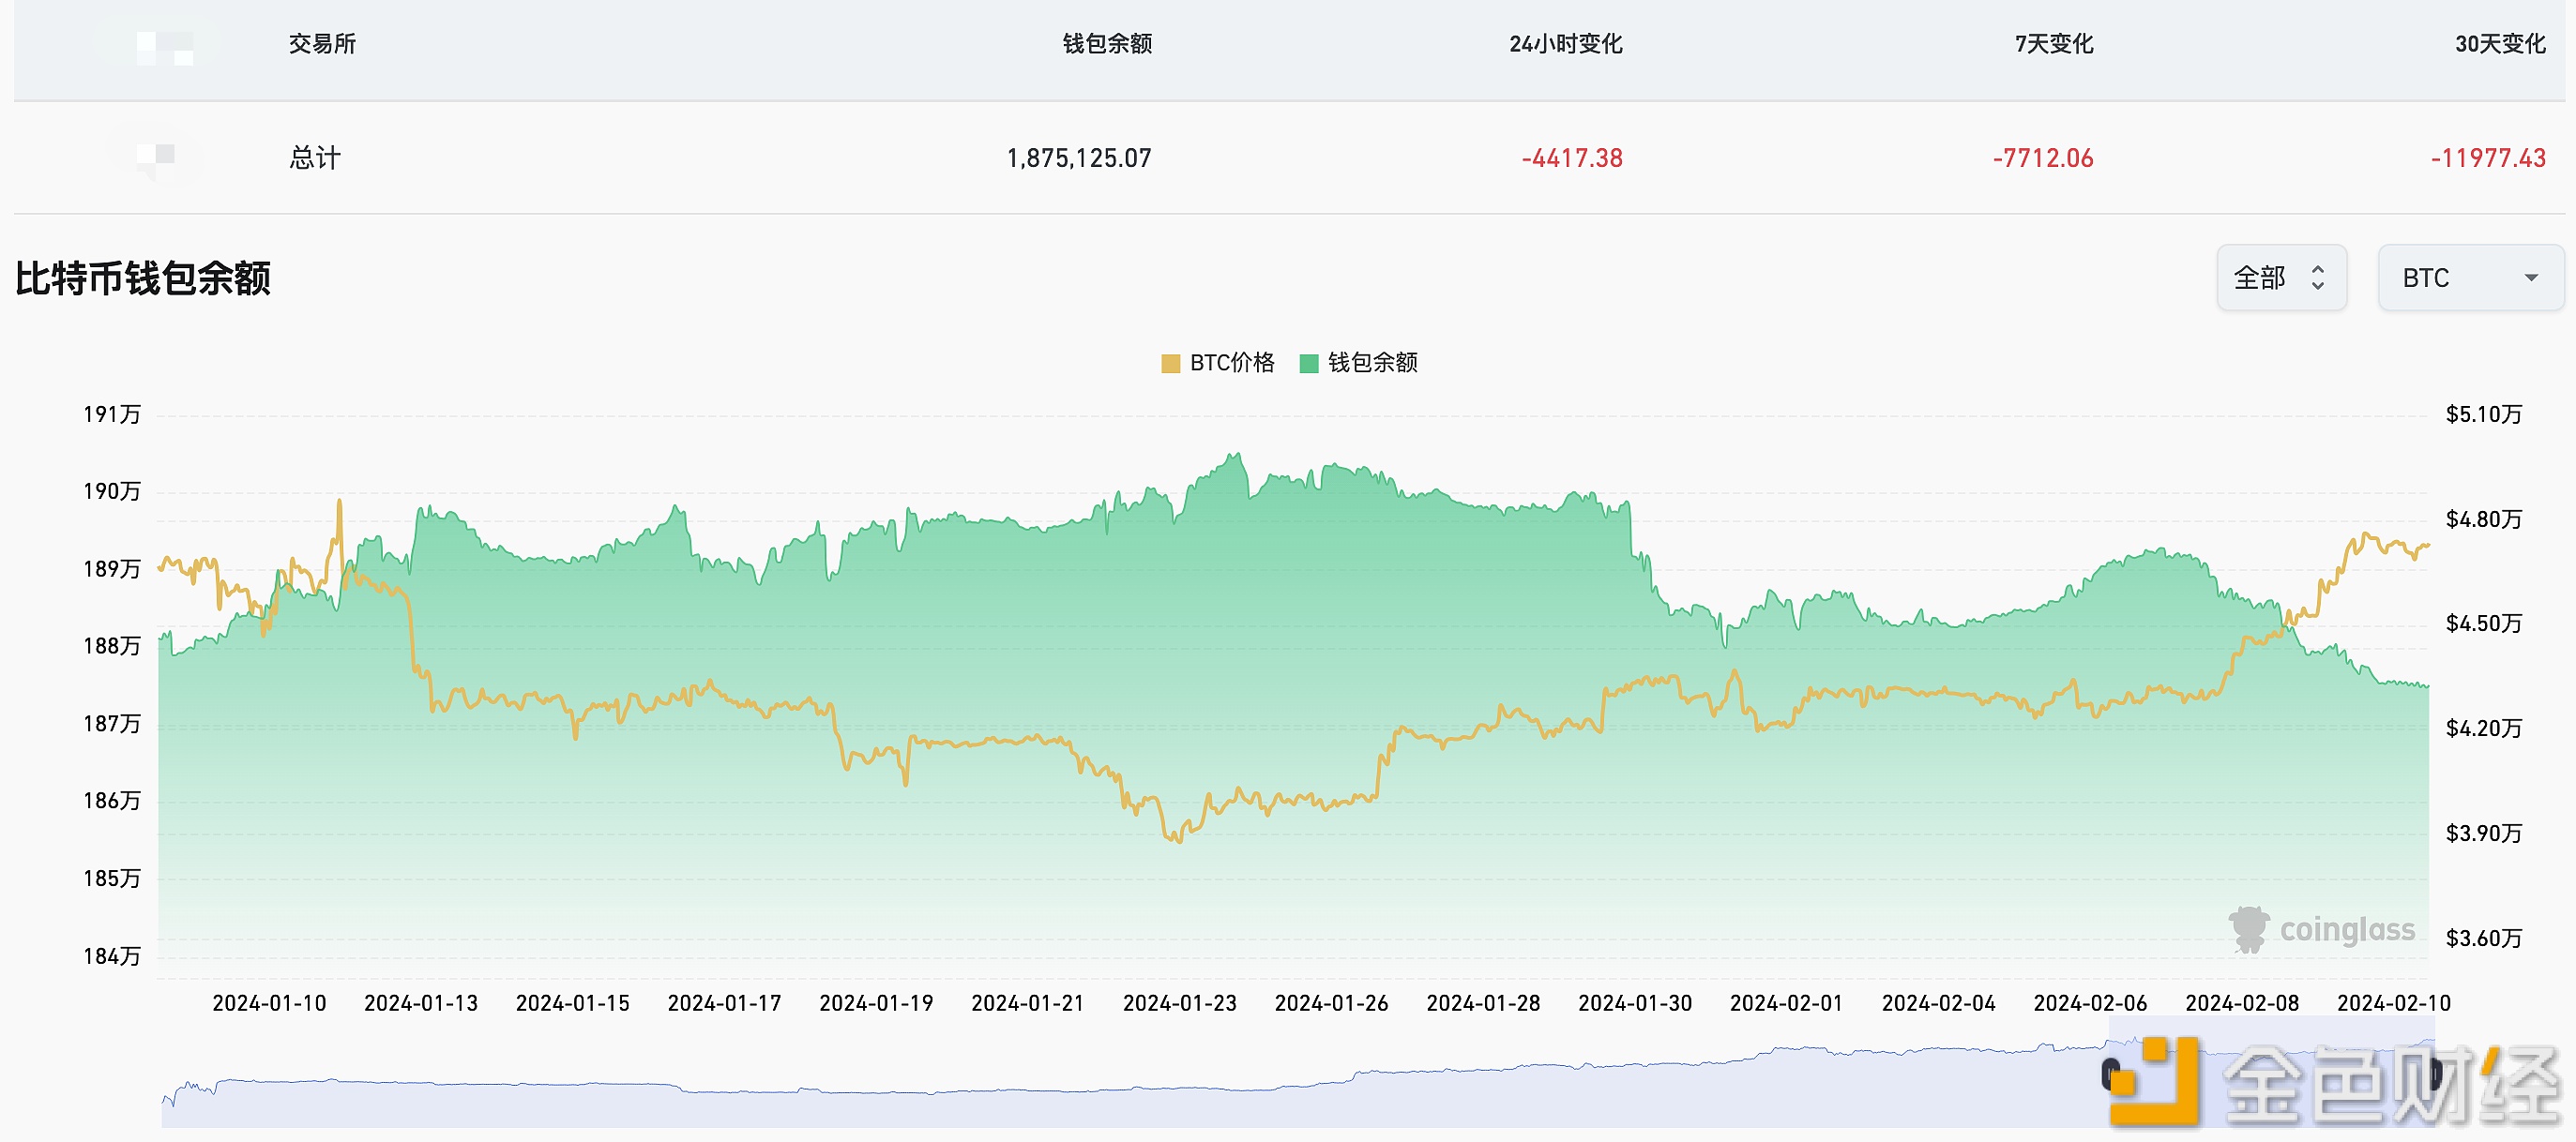This screenshot has width=2576, height=1142.
Task: Click the 24h change value -4417.38
Action: tap(1572, 158)
